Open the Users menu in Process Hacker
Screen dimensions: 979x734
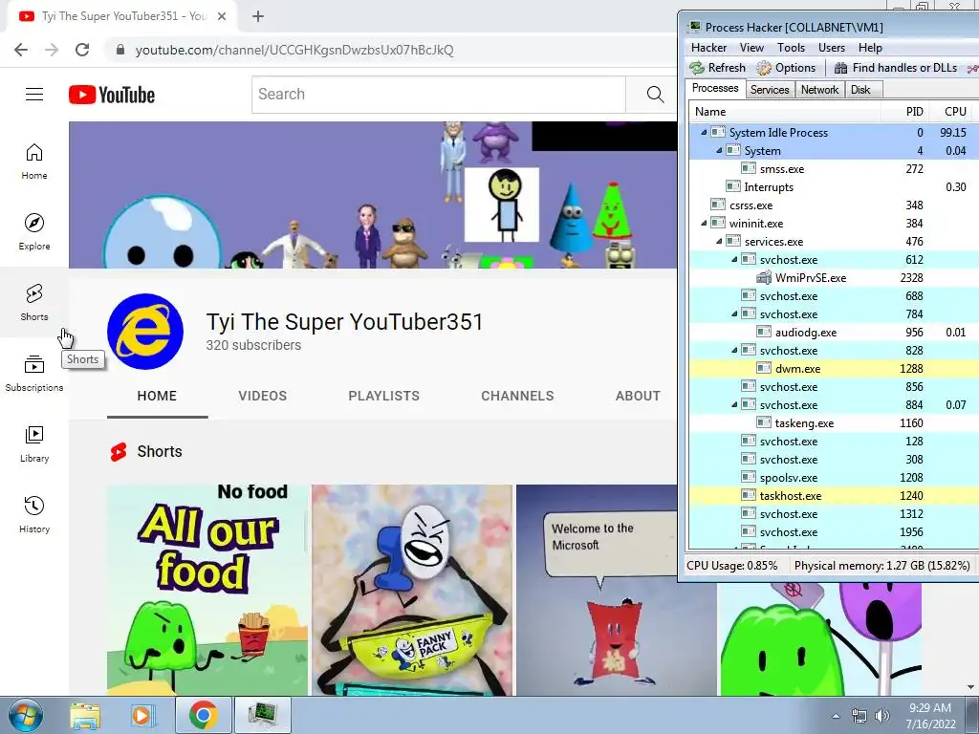832,48
